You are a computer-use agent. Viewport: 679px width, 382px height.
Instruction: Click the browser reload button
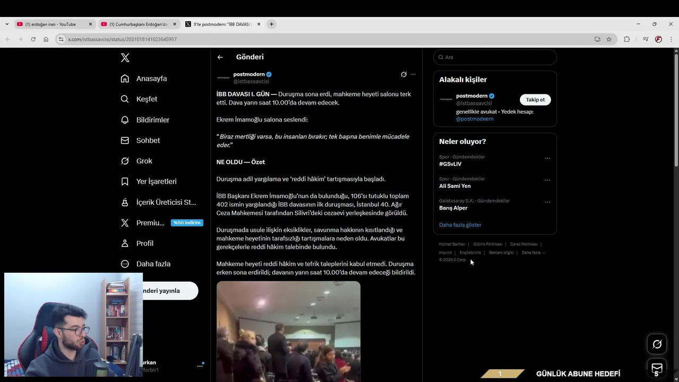point(33,39)
